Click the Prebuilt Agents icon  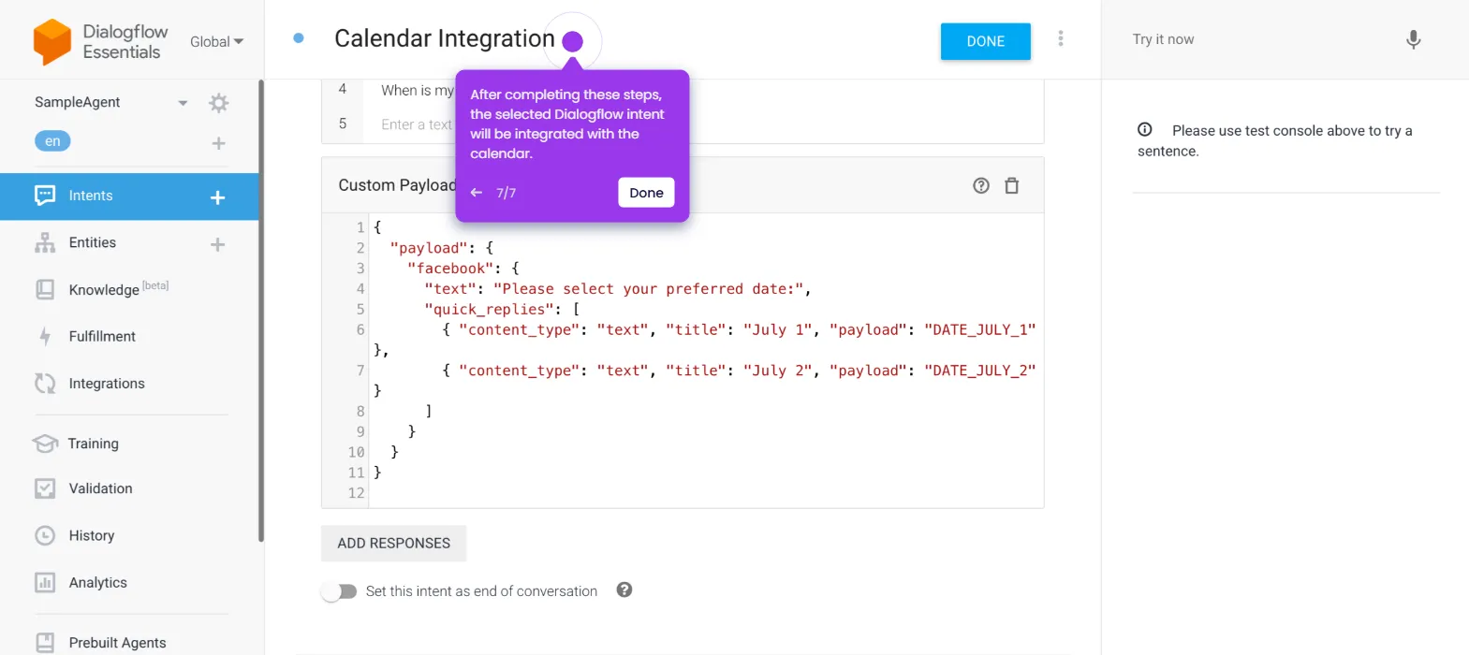45,642
